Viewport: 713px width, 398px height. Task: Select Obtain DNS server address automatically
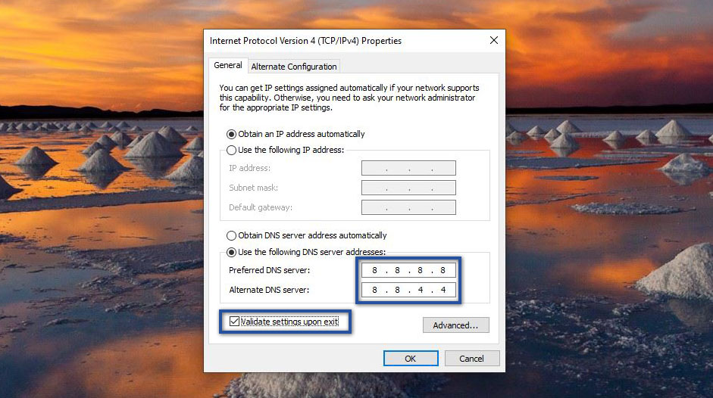232,235
